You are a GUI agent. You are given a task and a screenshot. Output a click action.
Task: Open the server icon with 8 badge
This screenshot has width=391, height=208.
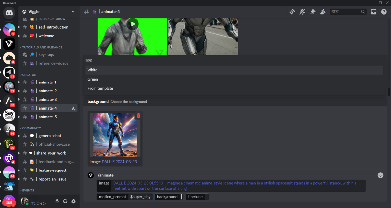pyautogui.click(x=9, y=58)
